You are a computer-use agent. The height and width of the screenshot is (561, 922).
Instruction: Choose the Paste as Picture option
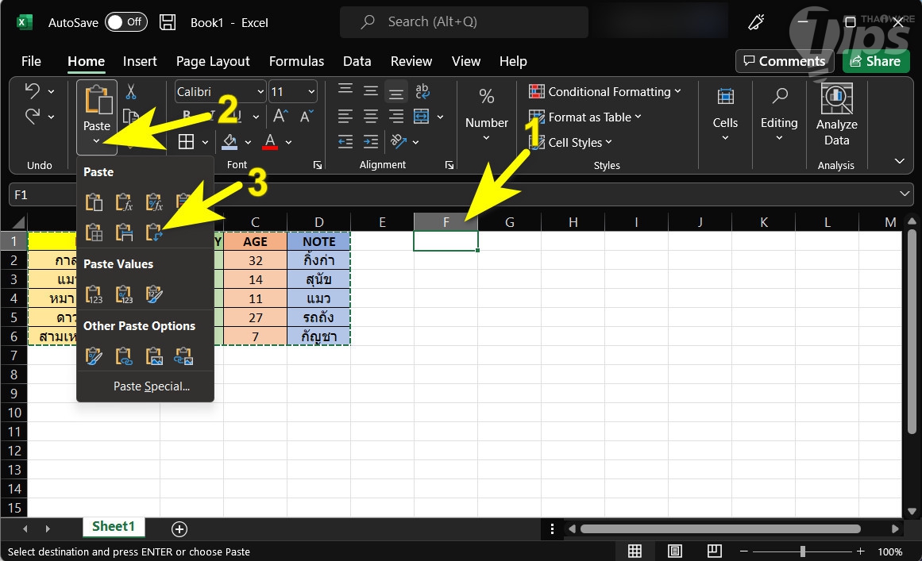click(x=154, y=356)
